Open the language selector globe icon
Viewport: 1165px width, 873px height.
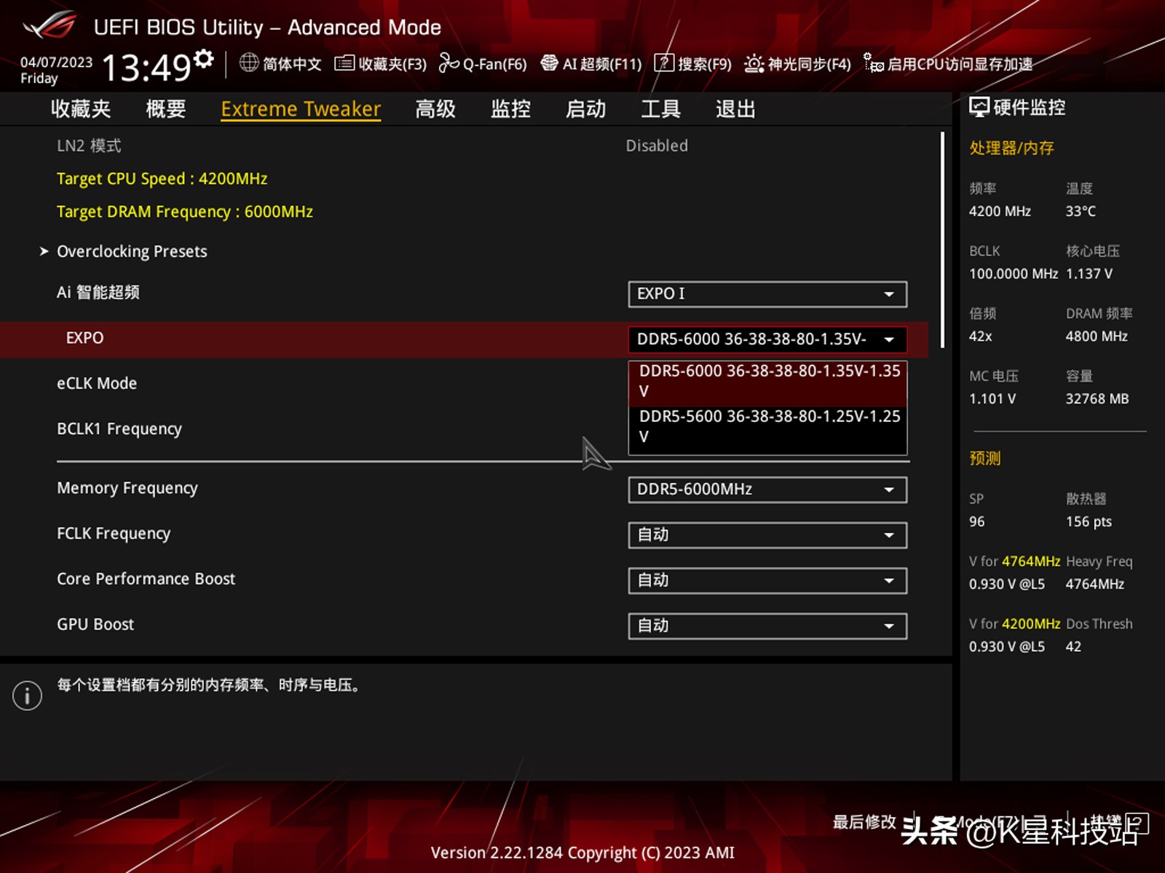tap(248, 63)
